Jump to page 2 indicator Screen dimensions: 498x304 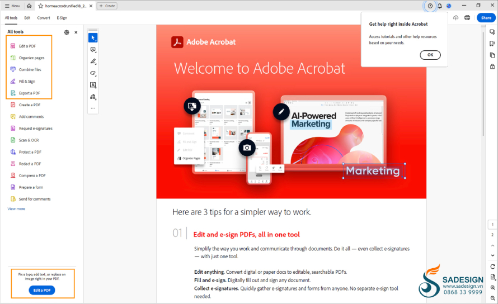coord(492,235)
